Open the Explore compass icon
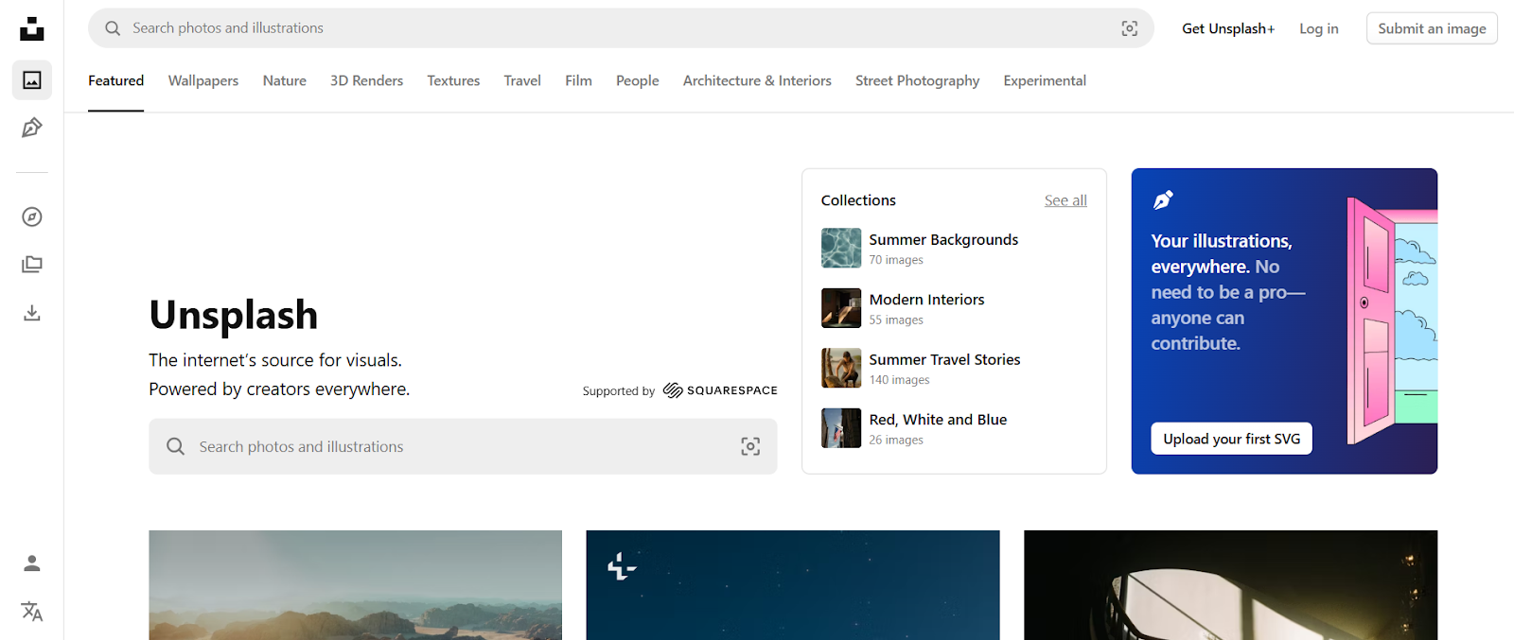The width and height of the screenshot is (1514, 640). 32,217
